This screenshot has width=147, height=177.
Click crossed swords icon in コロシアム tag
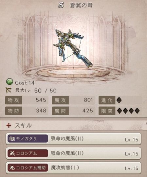12,153
